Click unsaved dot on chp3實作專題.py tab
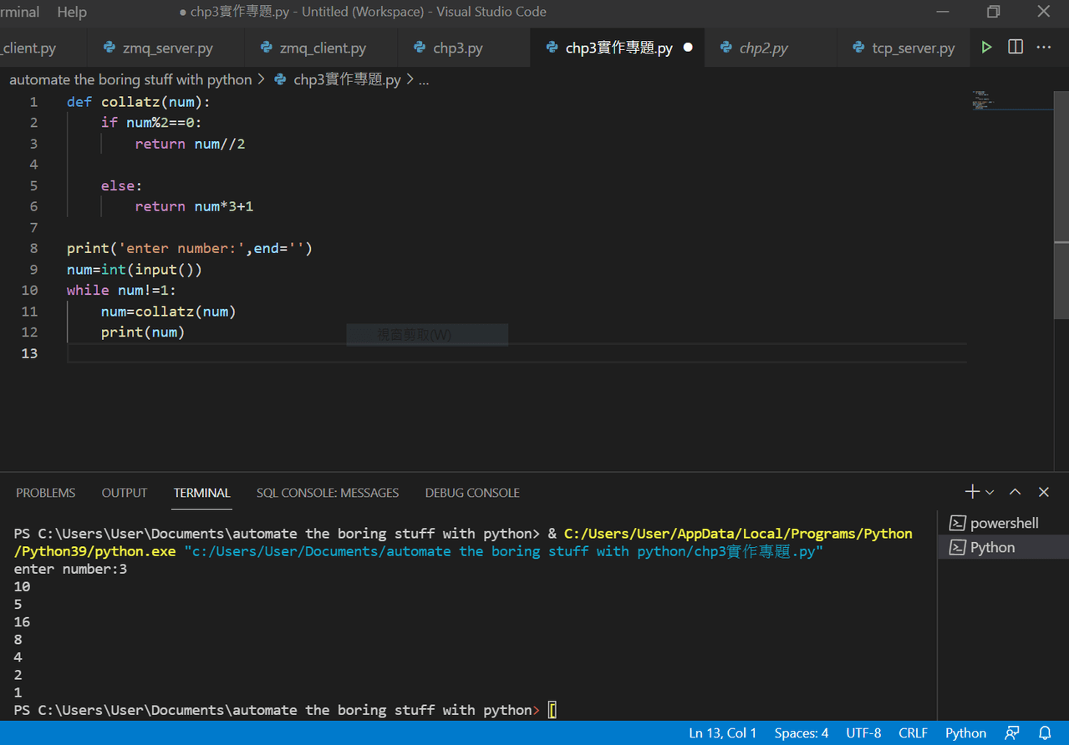 coord(688,48)
